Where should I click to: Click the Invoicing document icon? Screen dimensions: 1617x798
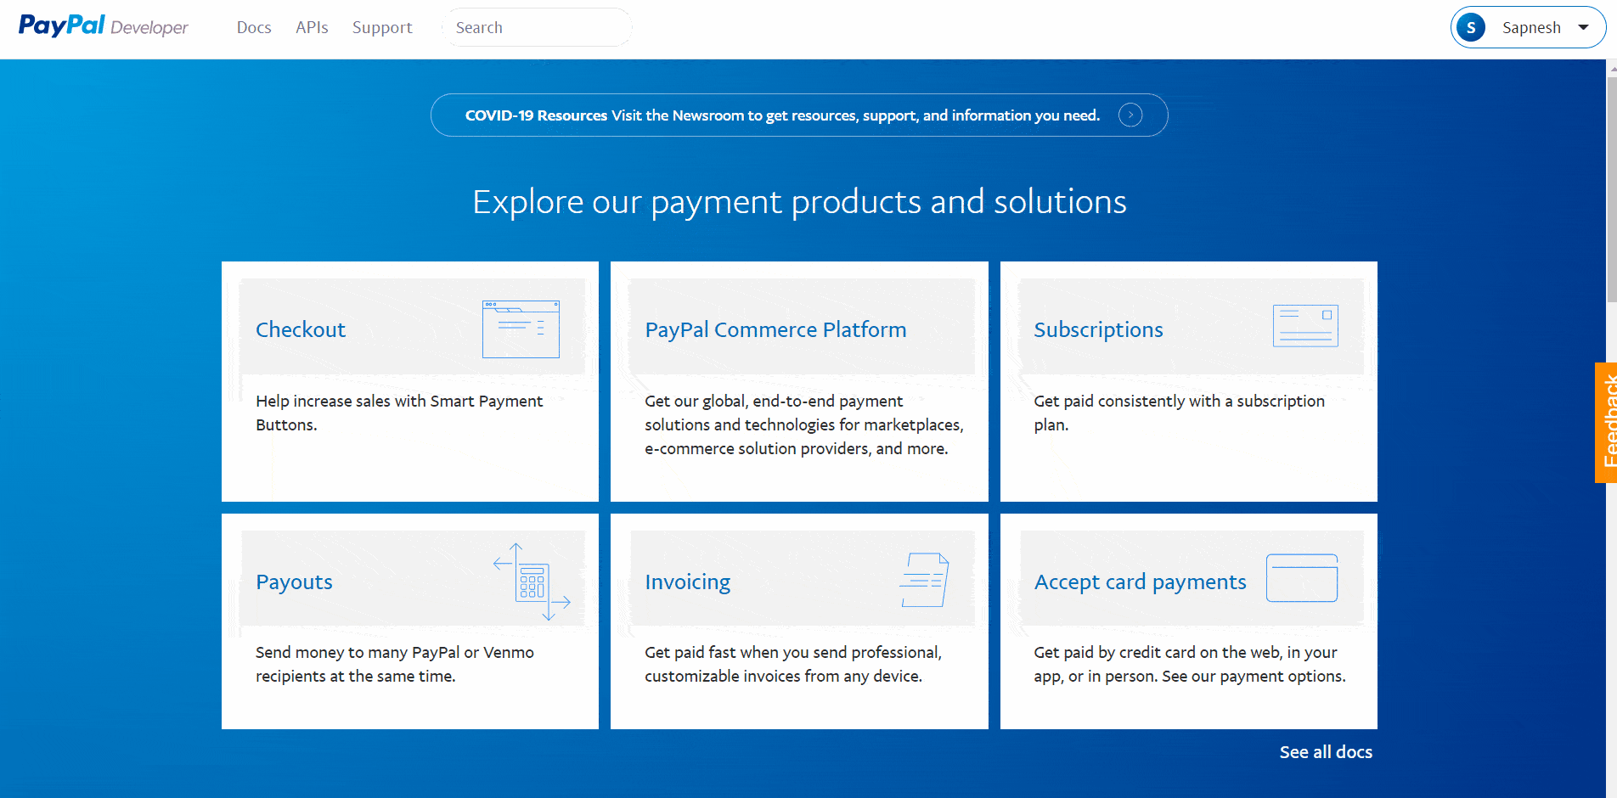pyautogui.click(x=924, y=580)
